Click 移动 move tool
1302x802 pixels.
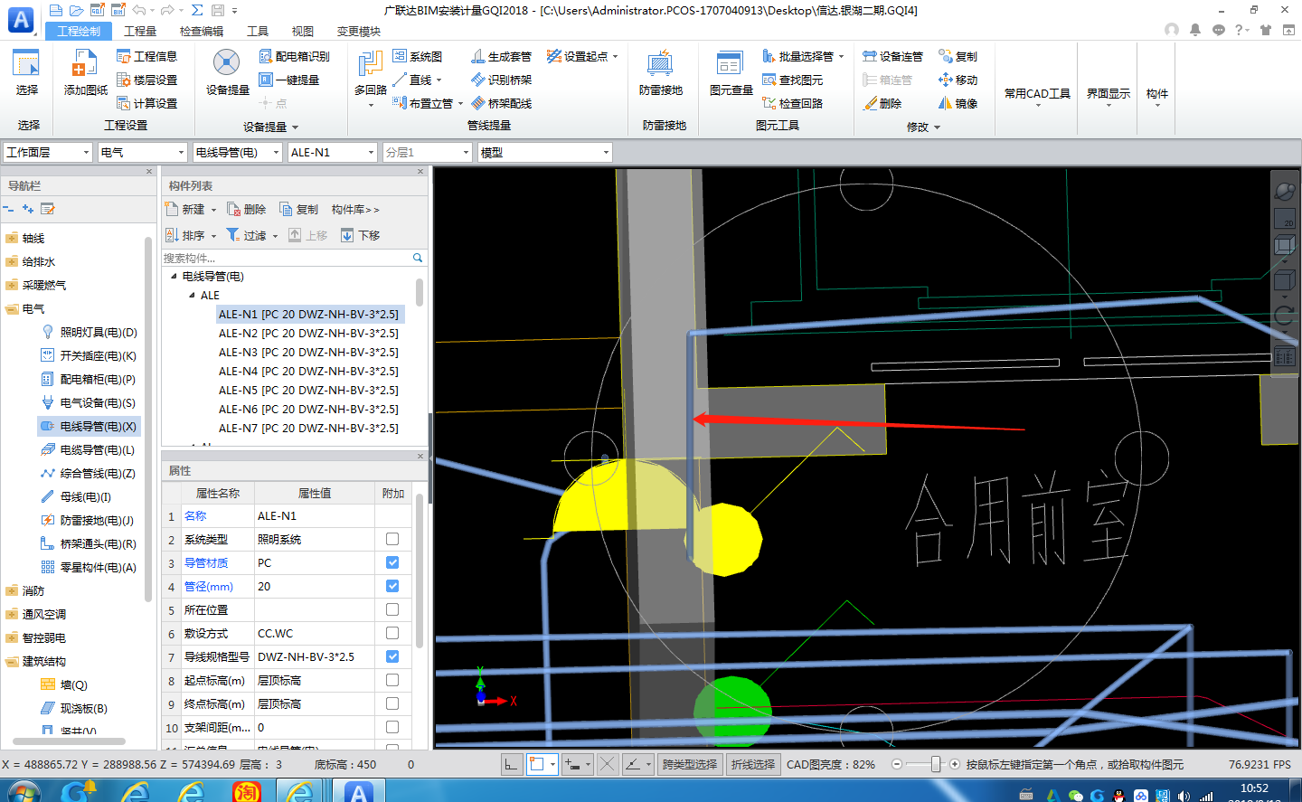(958, 80)
